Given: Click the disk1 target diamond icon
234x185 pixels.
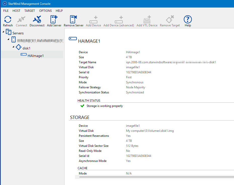Looking at the screenshot, I should coord(19,47).
